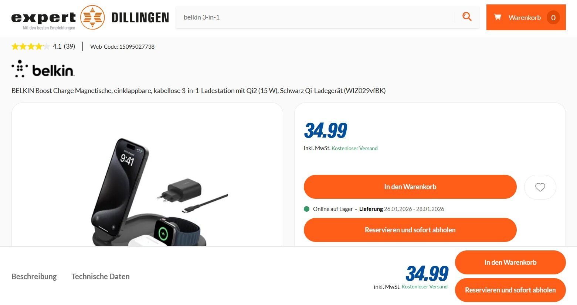Click the Belkin brand logo

[43, 69]
